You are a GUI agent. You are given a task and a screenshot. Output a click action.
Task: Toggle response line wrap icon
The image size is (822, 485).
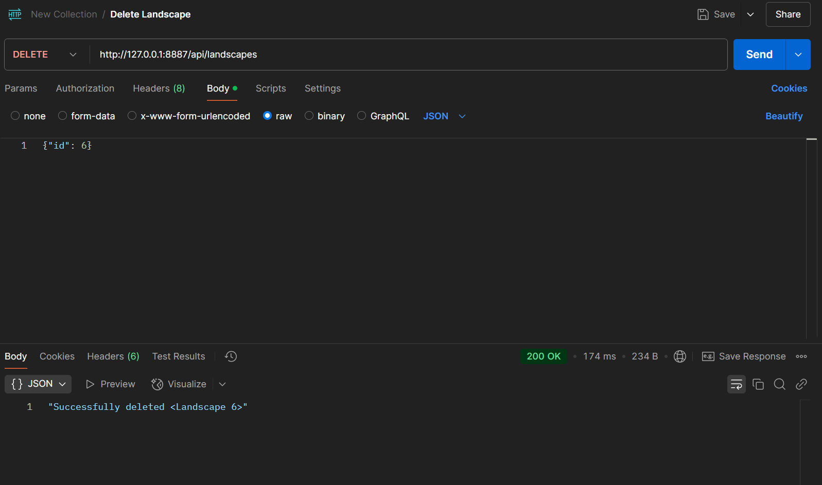pos(737,384)
